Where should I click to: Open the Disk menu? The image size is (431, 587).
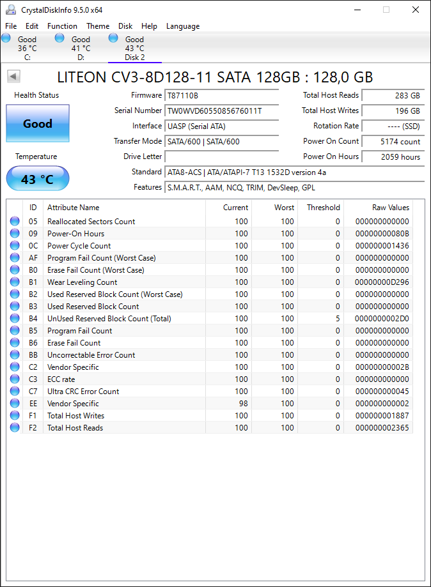click(125, 26)
